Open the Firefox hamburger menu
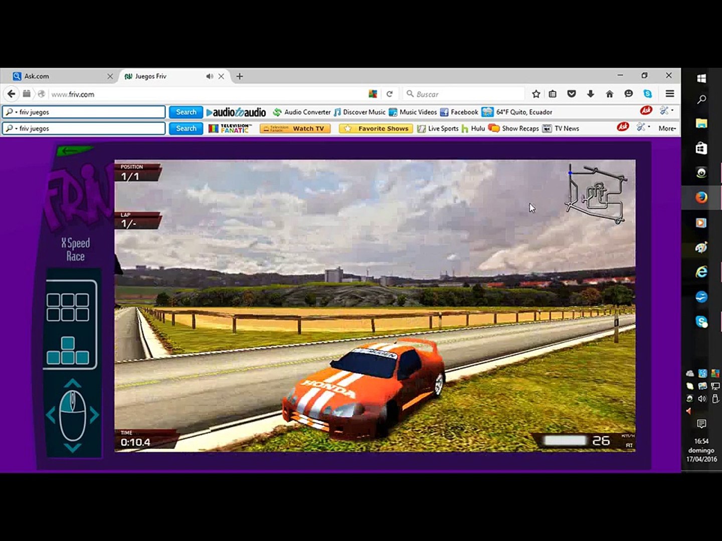 [669, 94]
